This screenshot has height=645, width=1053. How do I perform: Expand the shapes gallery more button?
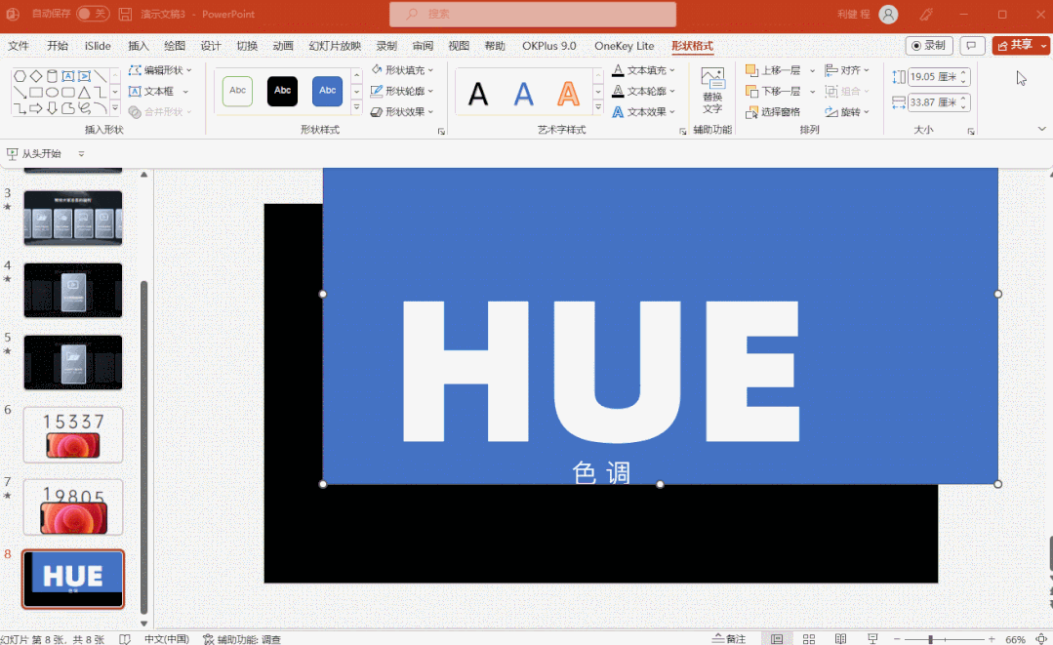point(115,107)
